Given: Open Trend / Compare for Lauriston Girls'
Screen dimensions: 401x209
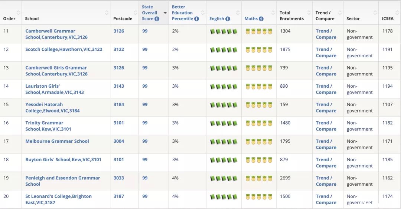Looking at the screenshot, I should click(x=326, y=89).
